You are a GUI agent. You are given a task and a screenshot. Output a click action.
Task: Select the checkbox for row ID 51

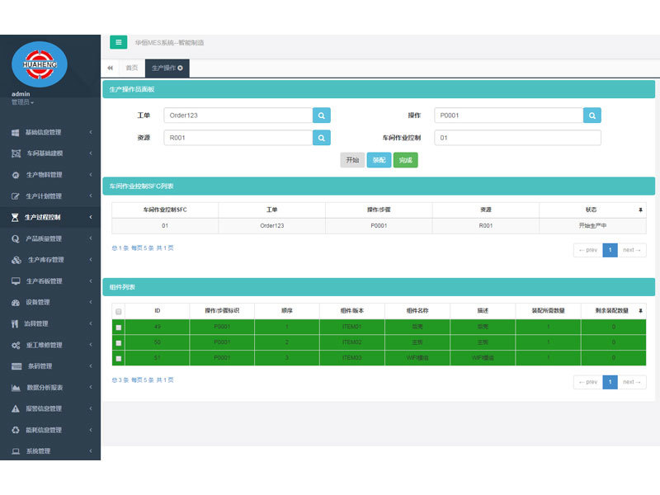coord(119,358)
